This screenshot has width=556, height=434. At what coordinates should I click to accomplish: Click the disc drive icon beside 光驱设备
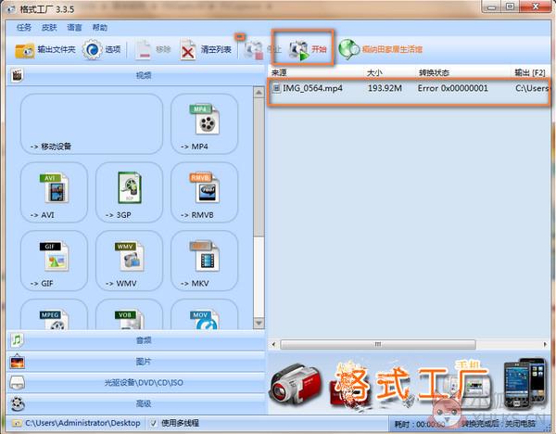point(17,383)
